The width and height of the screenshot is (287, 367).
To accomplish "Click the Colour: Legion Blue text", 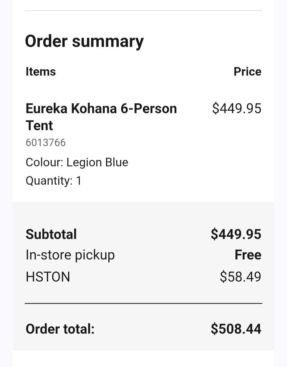I will (x=77, y=162).
